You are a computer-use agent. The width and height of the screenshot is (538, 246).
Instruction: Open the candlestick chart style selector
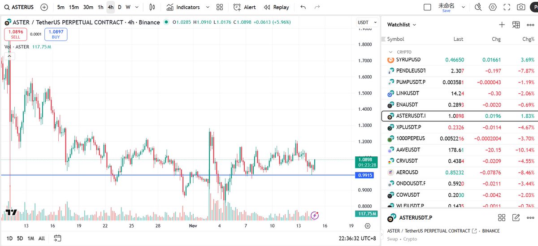(152, 7)
